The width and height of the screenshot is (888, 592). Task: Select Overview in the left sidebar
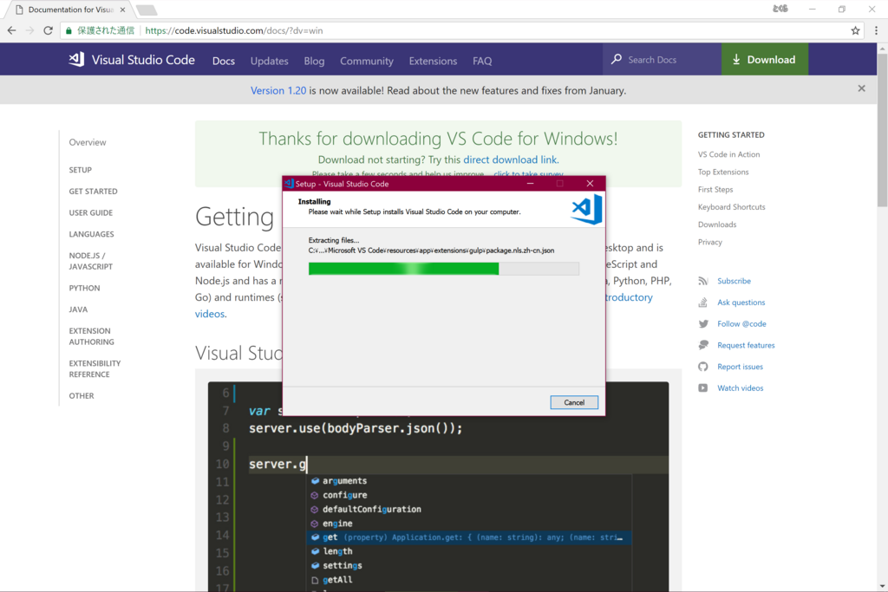tap(88, 142)
